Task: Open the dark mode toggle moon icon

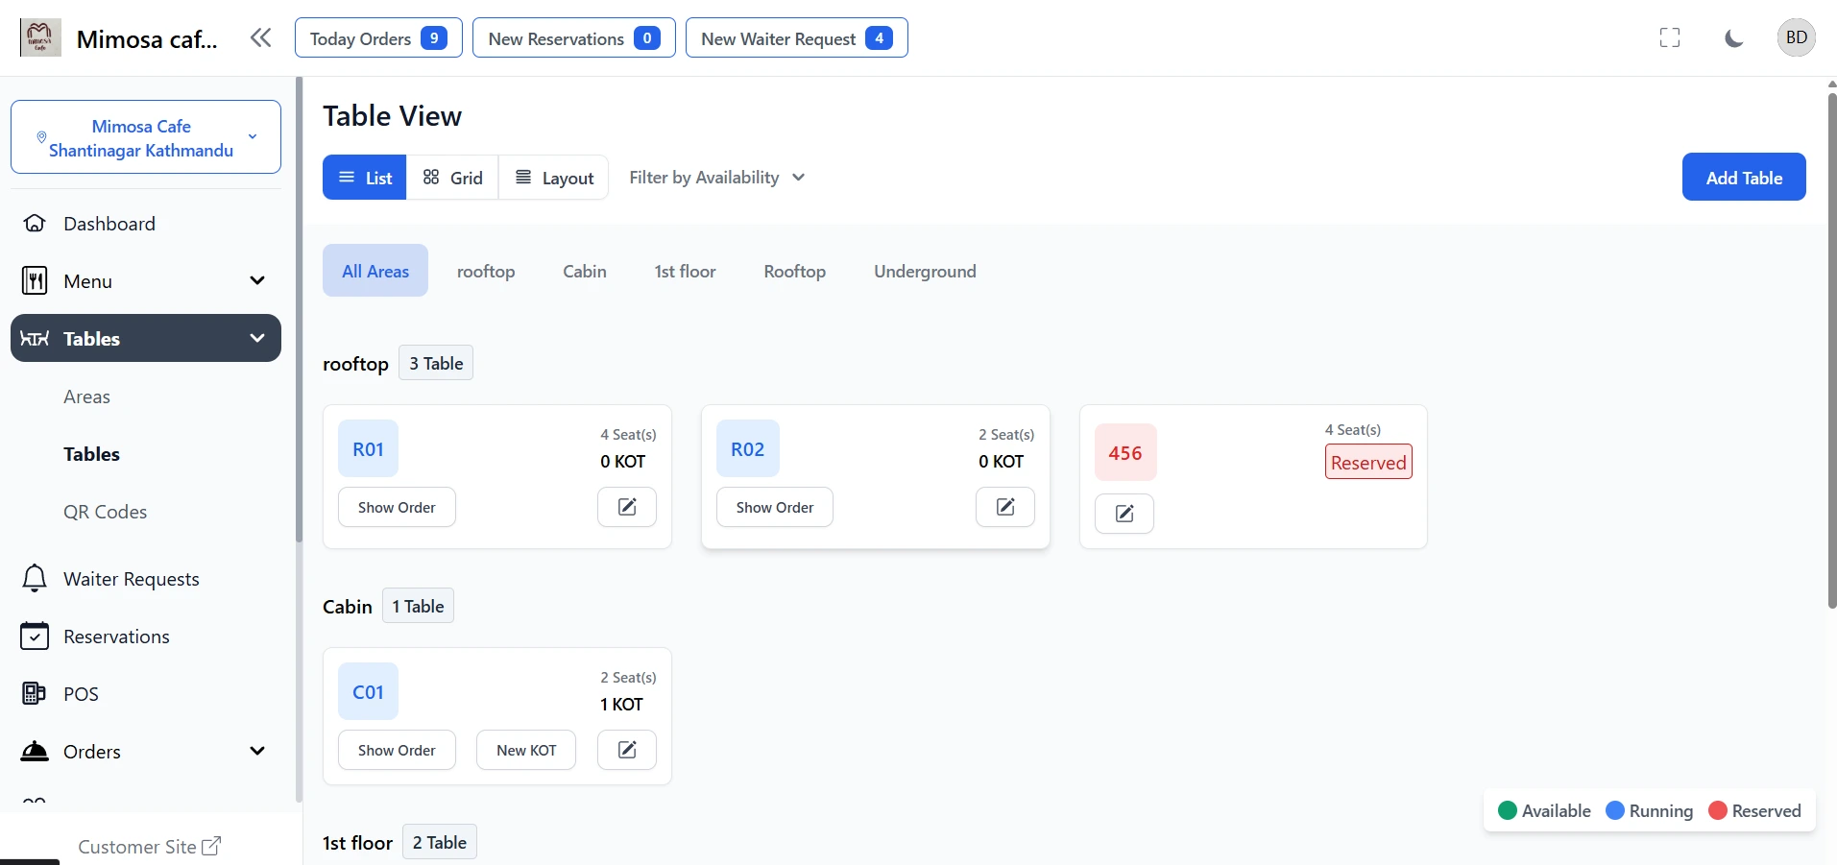Action: coord(1734,37)
